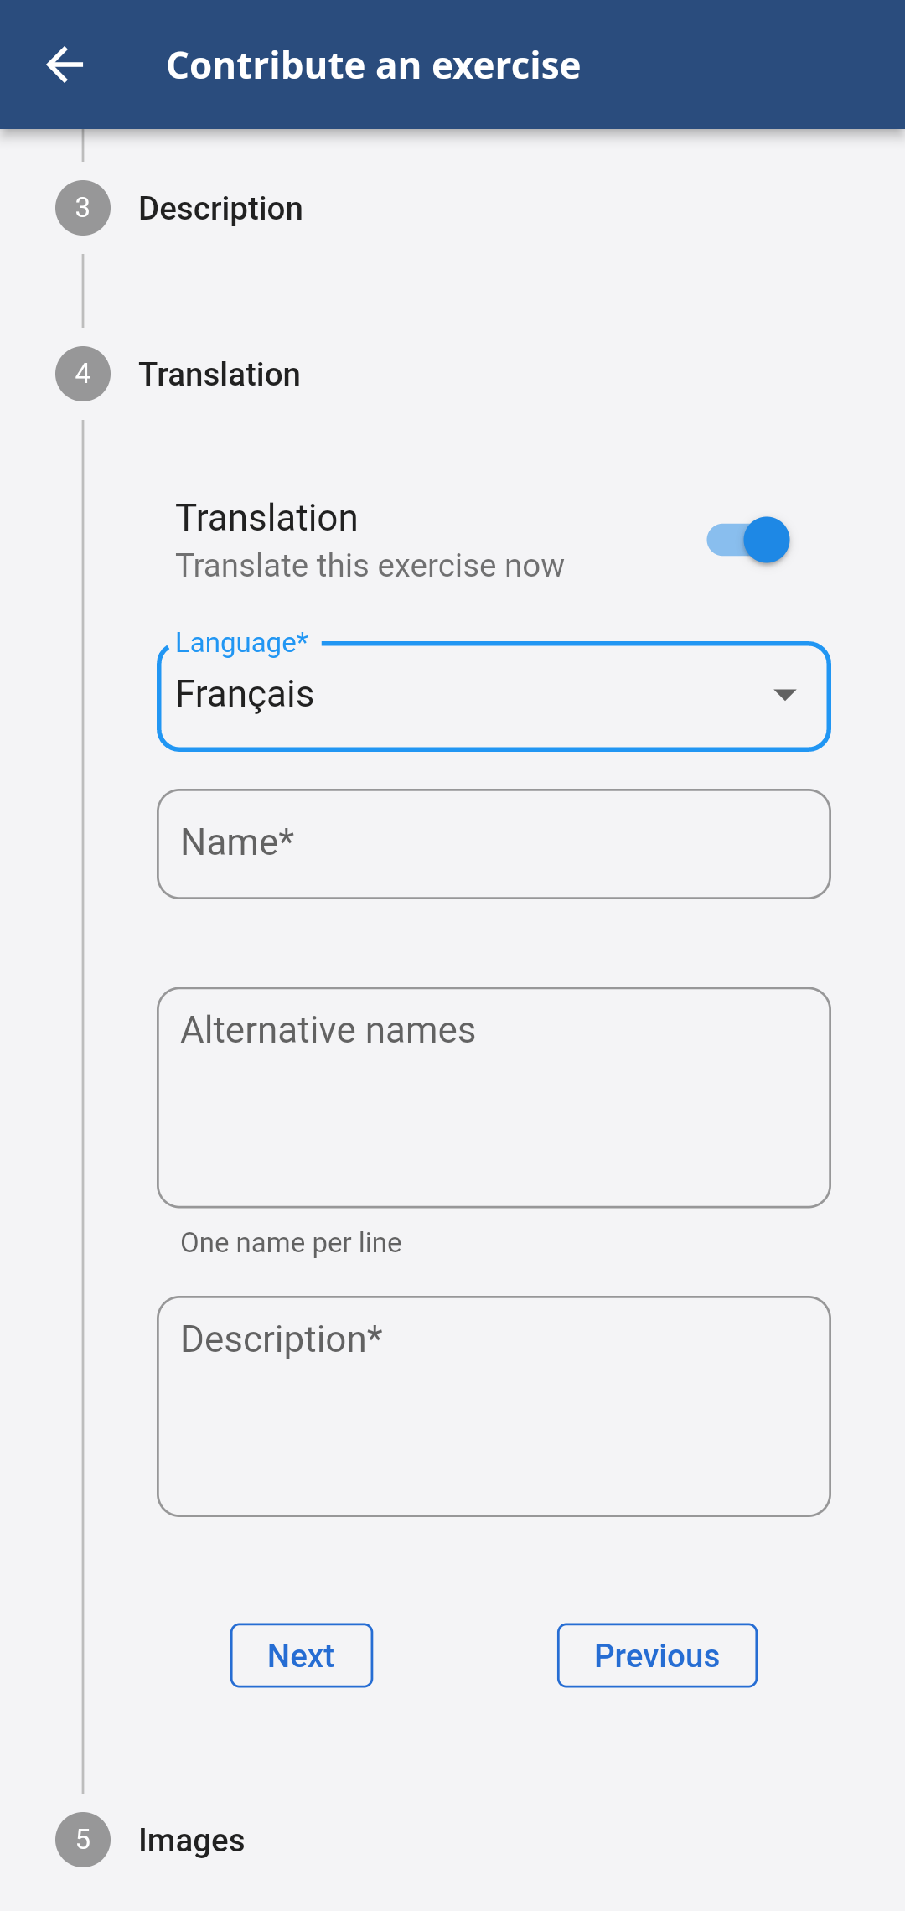This screenshot has height=1911, width=905.
Task: Click the dropdown arrow next to Français
Action: (783, 696)
